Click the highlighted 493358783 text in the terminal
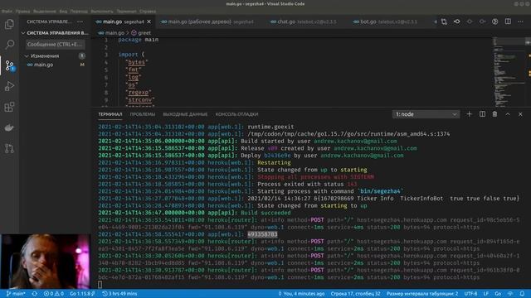531x298 pixels. point(262,234)
